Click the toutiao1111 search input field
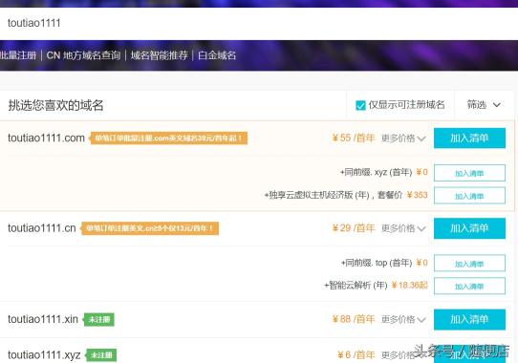This screenshot has height=363, width=518. pyautogui.click(x=258, y=23)
